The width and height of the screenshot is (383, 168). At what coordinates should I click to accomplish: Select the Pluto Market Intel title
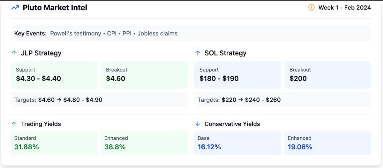(x=55, y=8)
